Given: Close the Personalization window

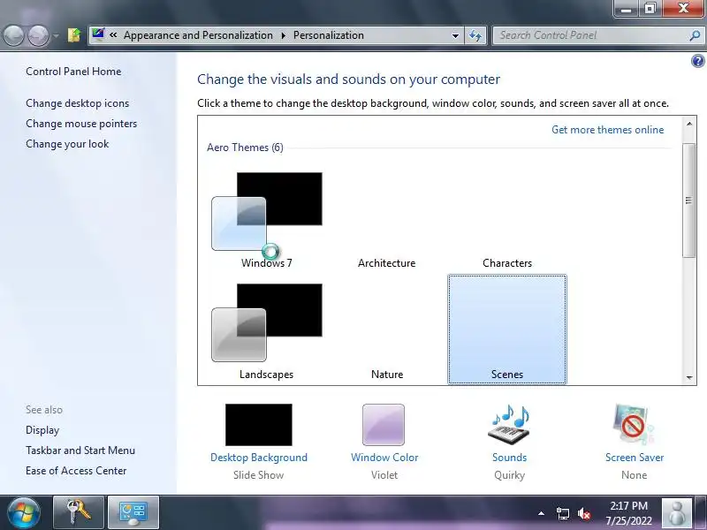Looking at the screenshot, I should coord(683,8).
